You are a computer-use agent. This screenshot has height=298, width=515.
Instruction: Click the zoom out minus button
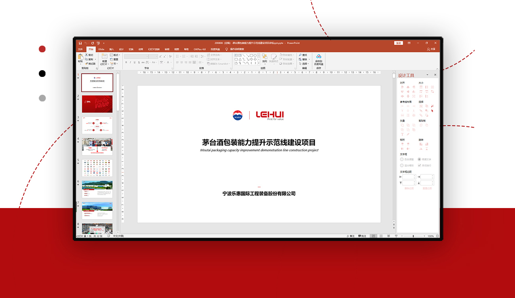pos(402,236)
